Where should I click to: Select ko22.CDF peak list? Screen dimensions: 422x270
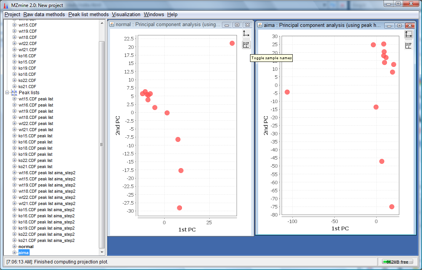(35, 160)
